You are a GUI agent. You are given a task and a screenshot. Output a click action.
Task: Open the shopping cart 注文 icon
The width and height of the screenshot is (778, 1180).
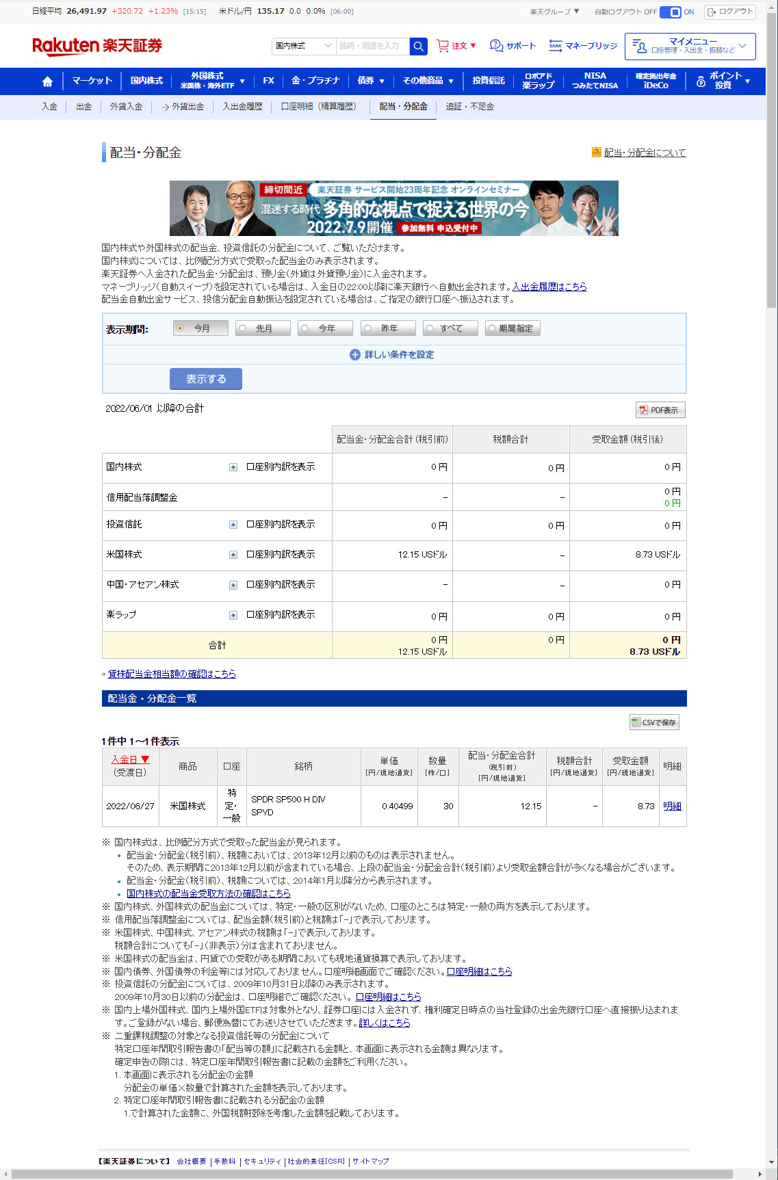(443, 46)
